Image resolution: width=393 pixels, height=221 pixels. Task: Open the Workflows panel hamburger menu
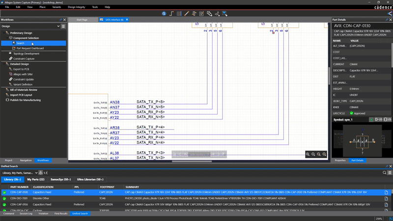[63, 26]
